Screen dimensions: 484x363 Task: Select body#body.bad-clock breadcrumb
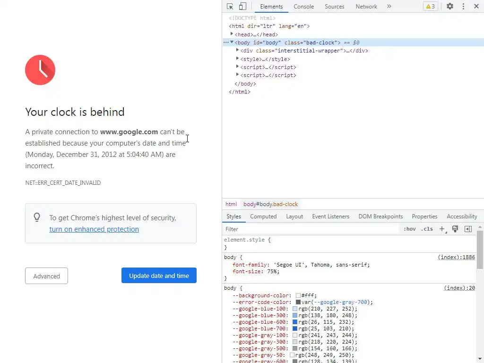click(270, 204)
